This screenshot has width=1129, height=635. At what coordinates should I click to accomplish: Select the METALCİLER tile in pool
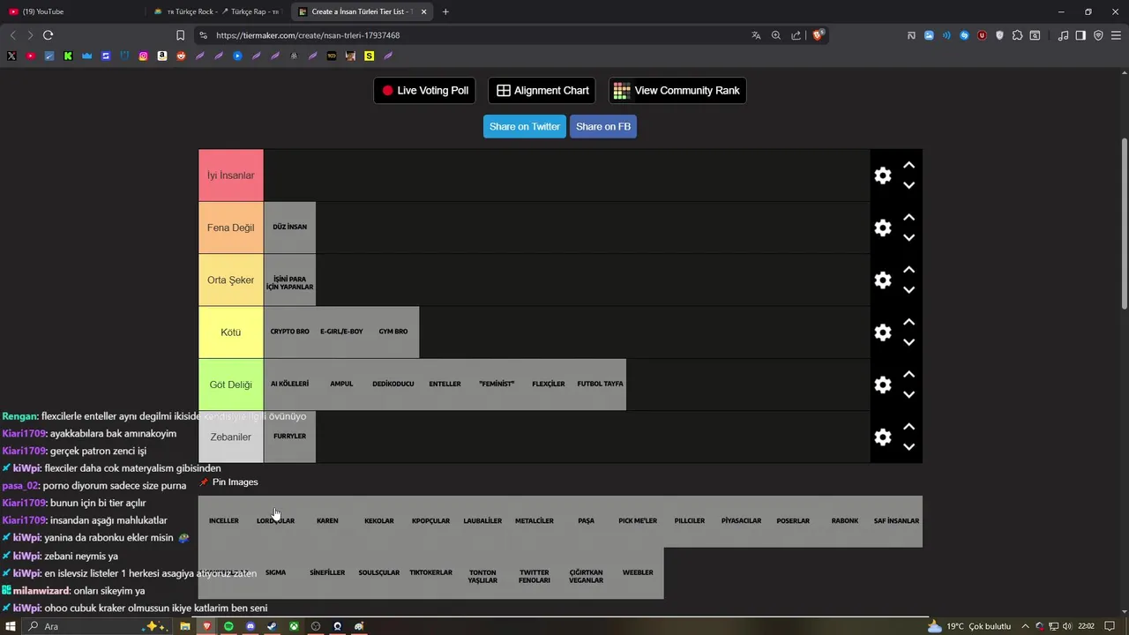(x=535, y=521)
